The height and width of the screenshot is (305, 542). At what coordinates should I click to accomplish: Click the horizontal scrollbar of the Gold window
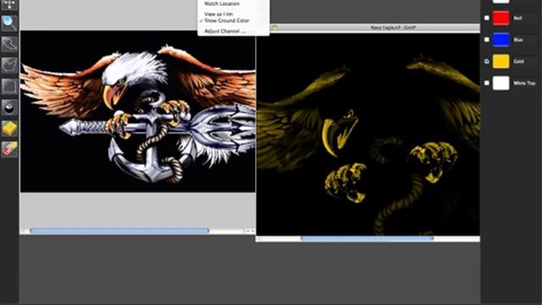pos(367,238)
